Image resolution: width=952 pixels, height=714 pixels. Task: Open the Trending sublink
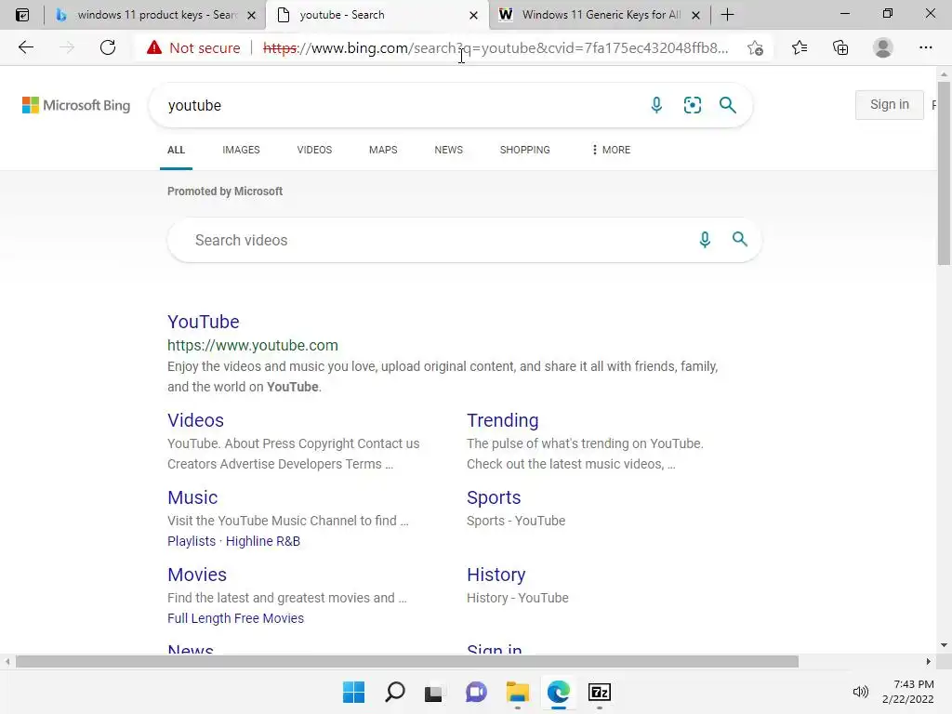coord(503,420)
